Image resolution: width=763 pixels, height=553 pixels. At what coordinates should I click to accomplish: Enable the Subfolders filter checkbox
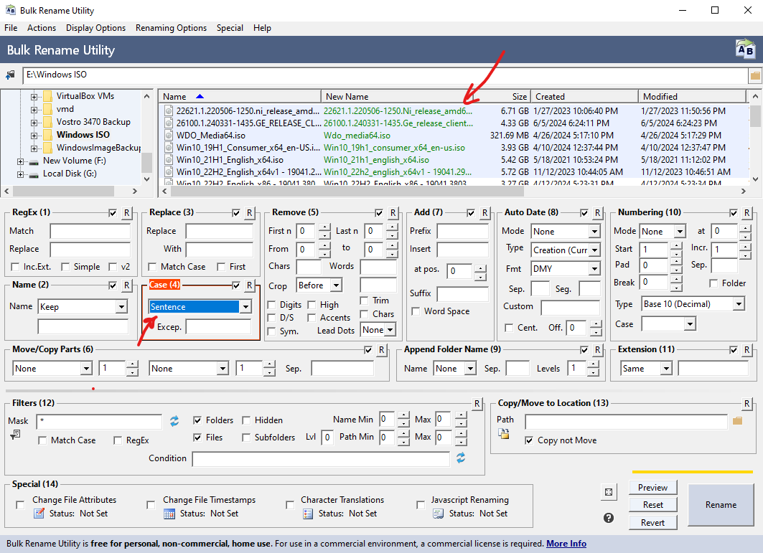[246, 438]
